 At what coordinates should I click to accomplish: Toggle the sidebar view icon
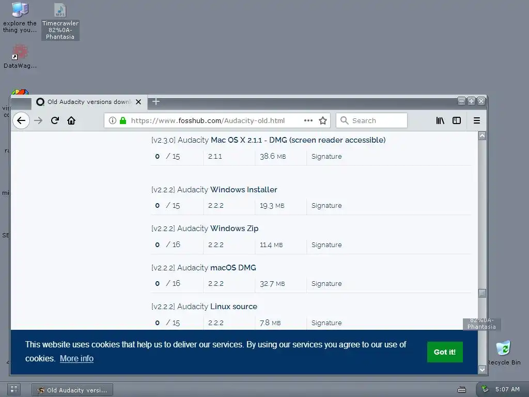(x=457, y=120)
